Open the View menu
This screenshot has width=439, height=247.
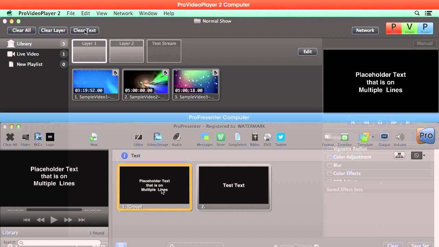click(102, 13)
